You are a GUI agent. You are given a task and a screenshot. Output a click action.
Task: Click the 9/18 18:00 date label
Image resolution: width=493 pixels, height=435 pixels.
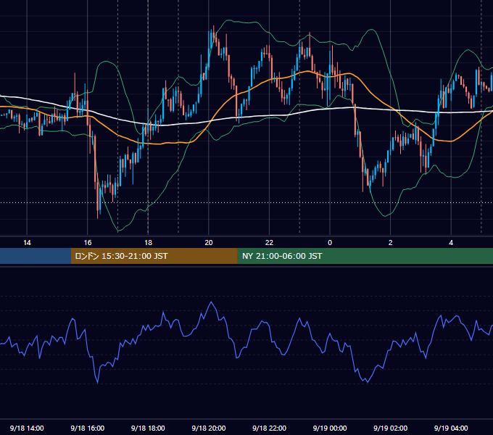(x=148, y=428)
